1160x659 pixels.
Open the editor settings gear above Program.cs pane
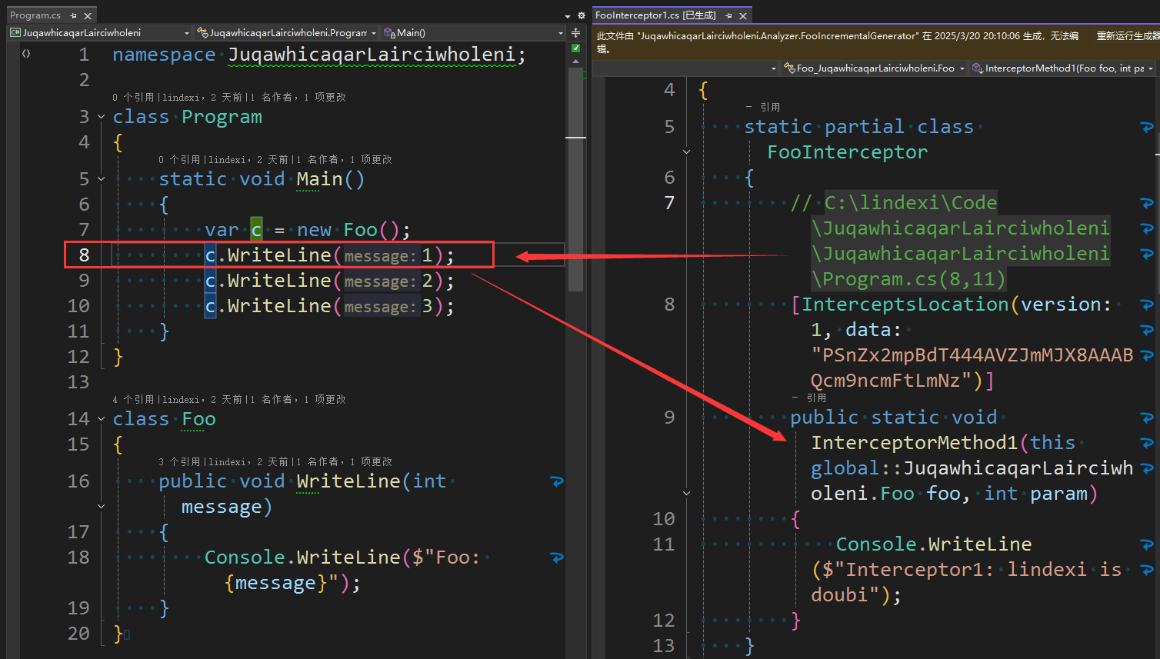[581, 15]
